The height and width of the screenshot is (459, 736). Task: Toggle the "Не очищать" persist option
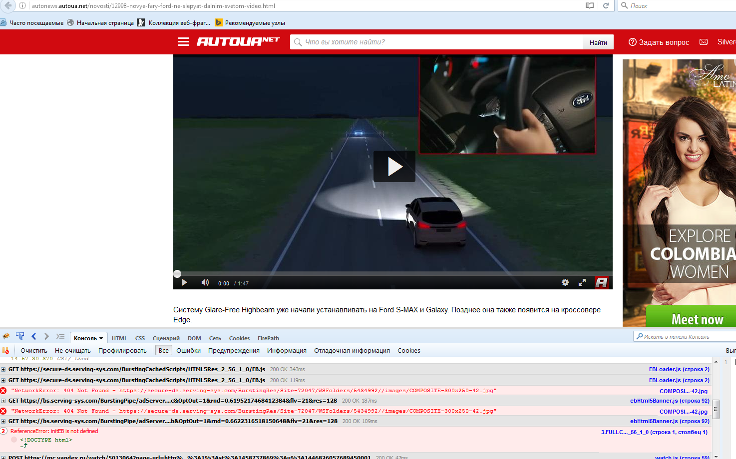pyautogui.click(x=72, y=351)
